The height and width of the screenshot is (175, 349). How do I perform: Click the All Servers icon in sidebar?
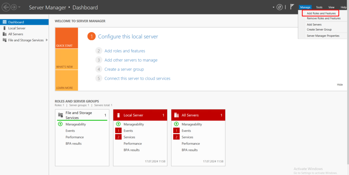coord(4,34)
